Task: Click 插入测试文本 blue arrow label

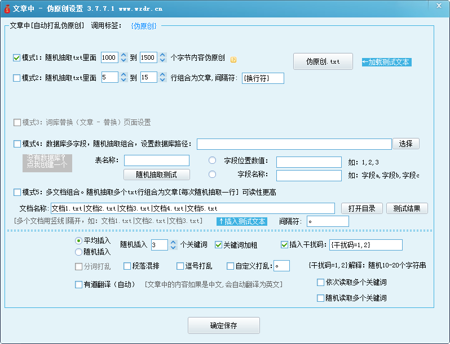Action: click(x=242, y=221)
